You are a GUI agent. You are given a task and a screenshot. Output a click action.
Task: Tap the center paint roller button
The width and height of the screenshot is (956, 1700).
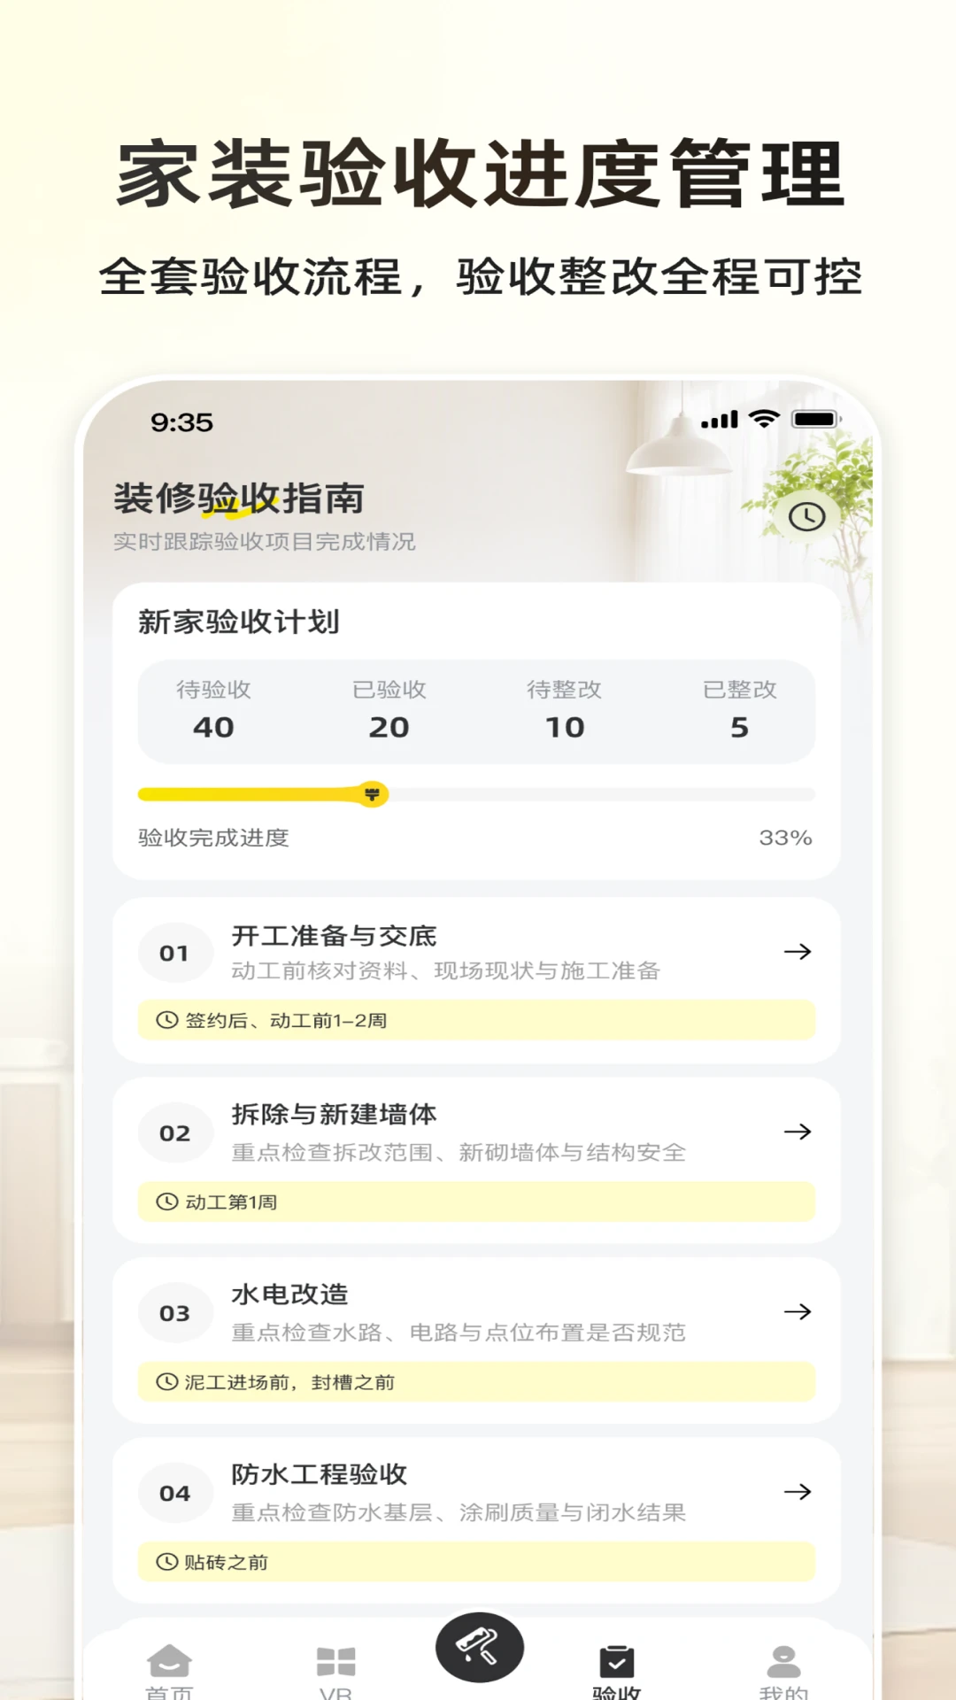[479, 1648]
